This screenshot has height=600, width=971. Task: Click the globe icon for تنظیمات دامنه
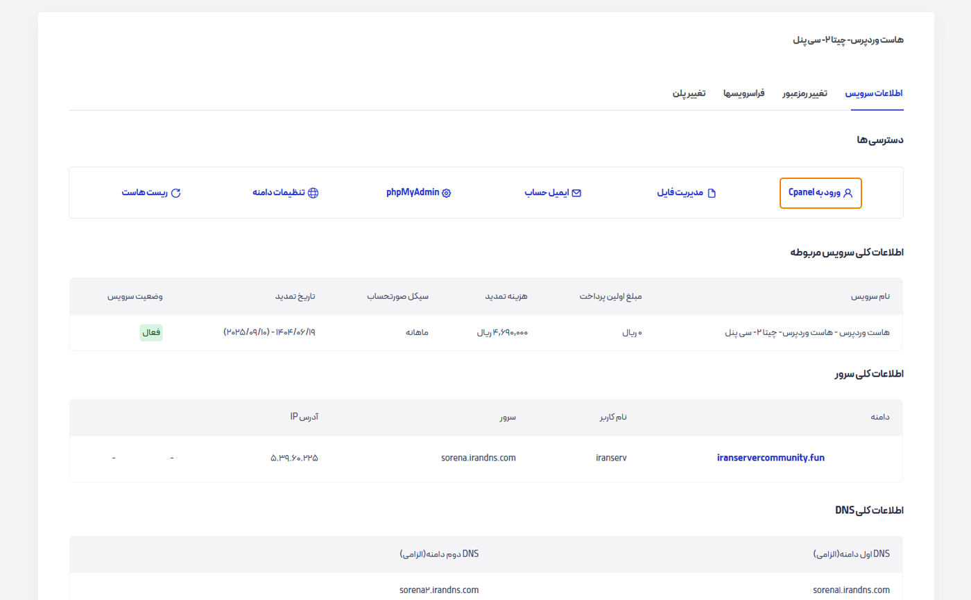click(313, 194)
